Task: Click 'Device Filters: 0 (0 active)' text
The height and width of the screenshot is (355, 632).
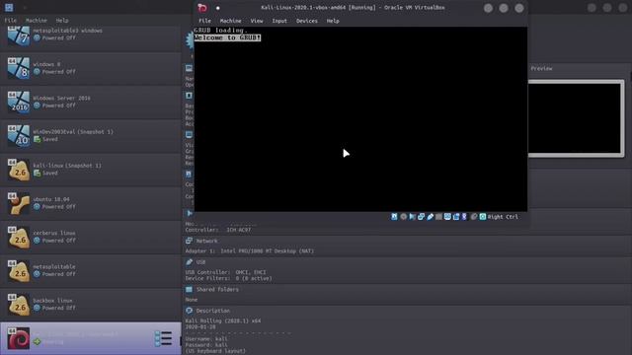Action: pos(228,278)
